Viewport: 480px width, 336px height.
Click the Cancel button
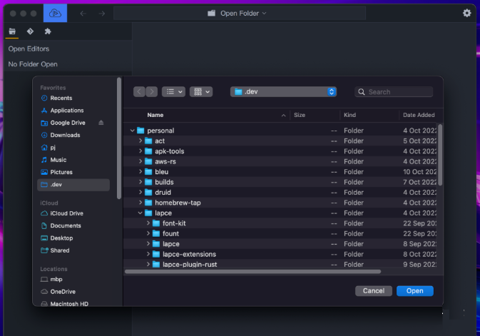[374, 290]
